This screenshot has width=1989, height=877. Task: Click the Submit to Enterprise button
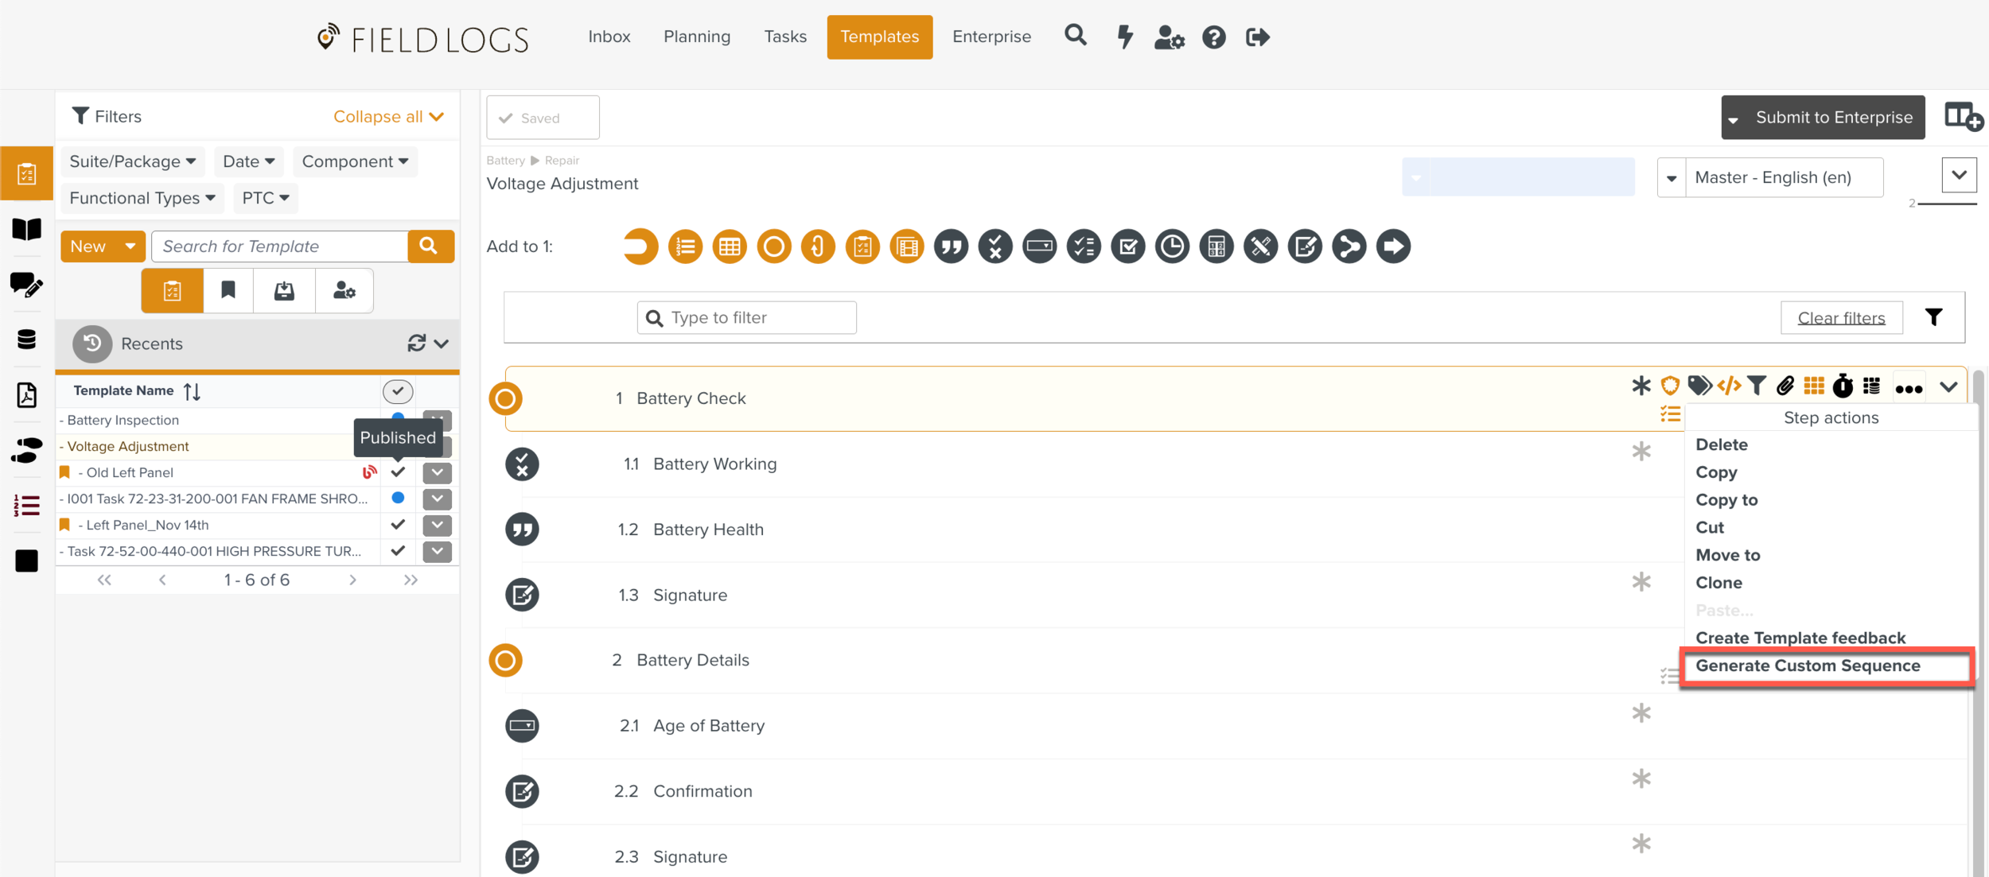tap(1833, 118)
